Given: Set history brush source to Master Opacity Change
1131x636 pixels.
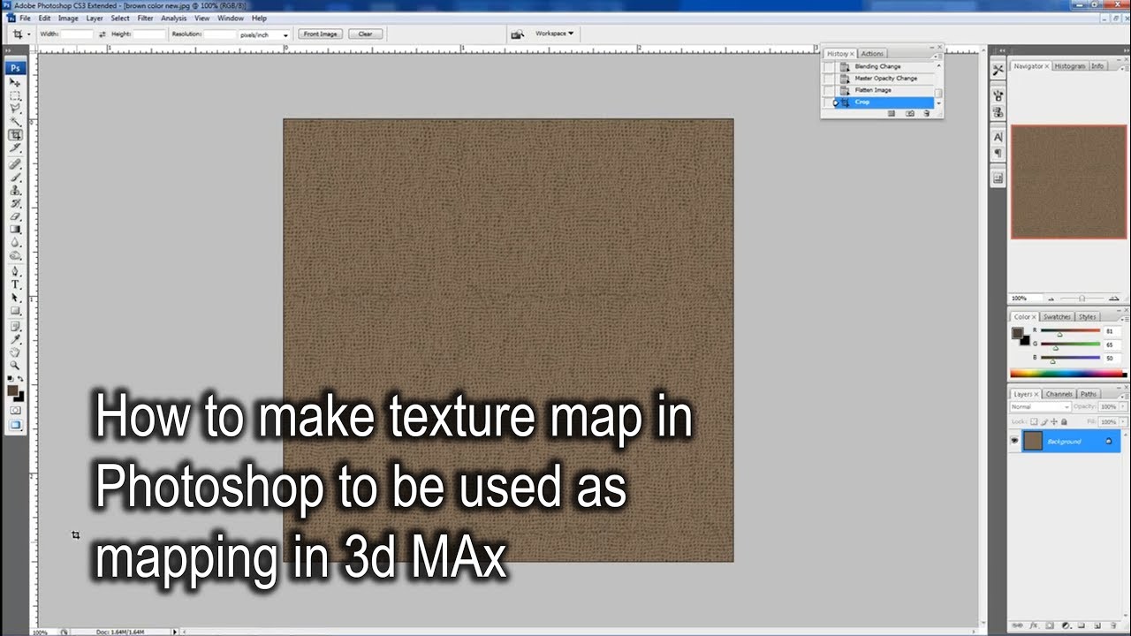Looking at the screenshot, I should tap(828, 78).
